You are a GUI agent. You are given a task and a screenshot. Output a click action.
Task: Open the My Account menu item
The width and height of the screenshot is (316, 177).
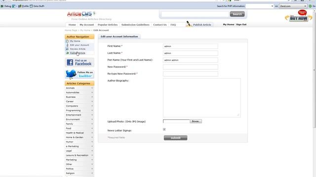point(87,25)
